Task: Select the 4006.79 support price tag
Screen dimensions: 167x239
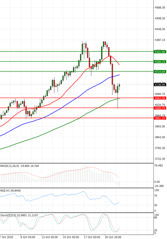Action: [x=160, y=108]
